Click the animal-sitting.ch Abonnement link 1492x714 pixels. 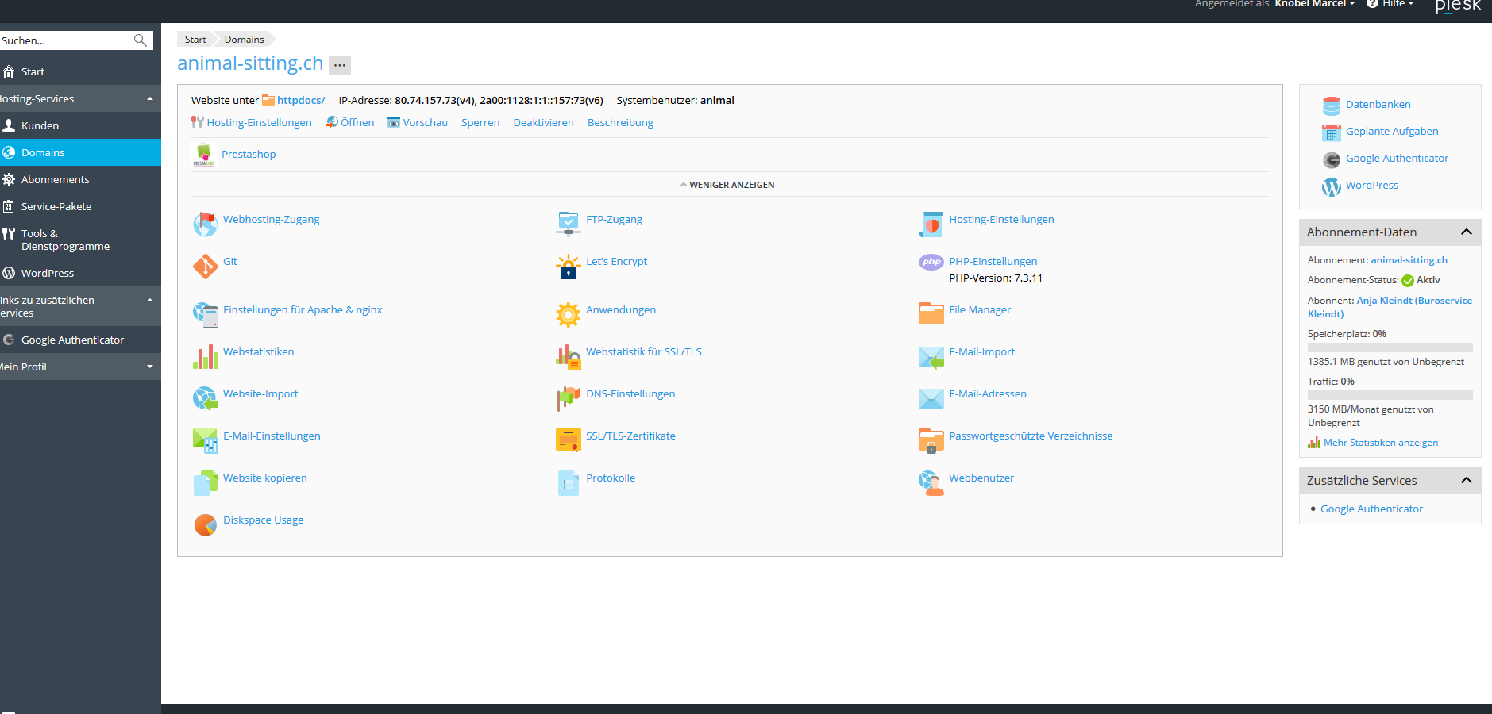coord(1409,260)
